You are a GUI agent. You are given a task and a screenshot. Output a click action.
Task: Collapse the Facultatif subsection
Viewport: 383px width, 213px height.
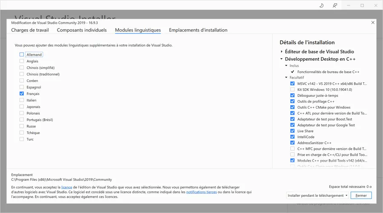(286, 78)
